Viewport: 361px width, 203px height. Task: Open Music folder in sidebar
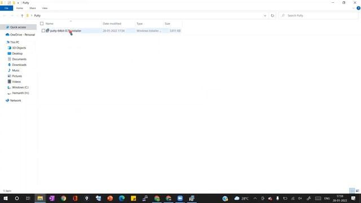(16, 70)
